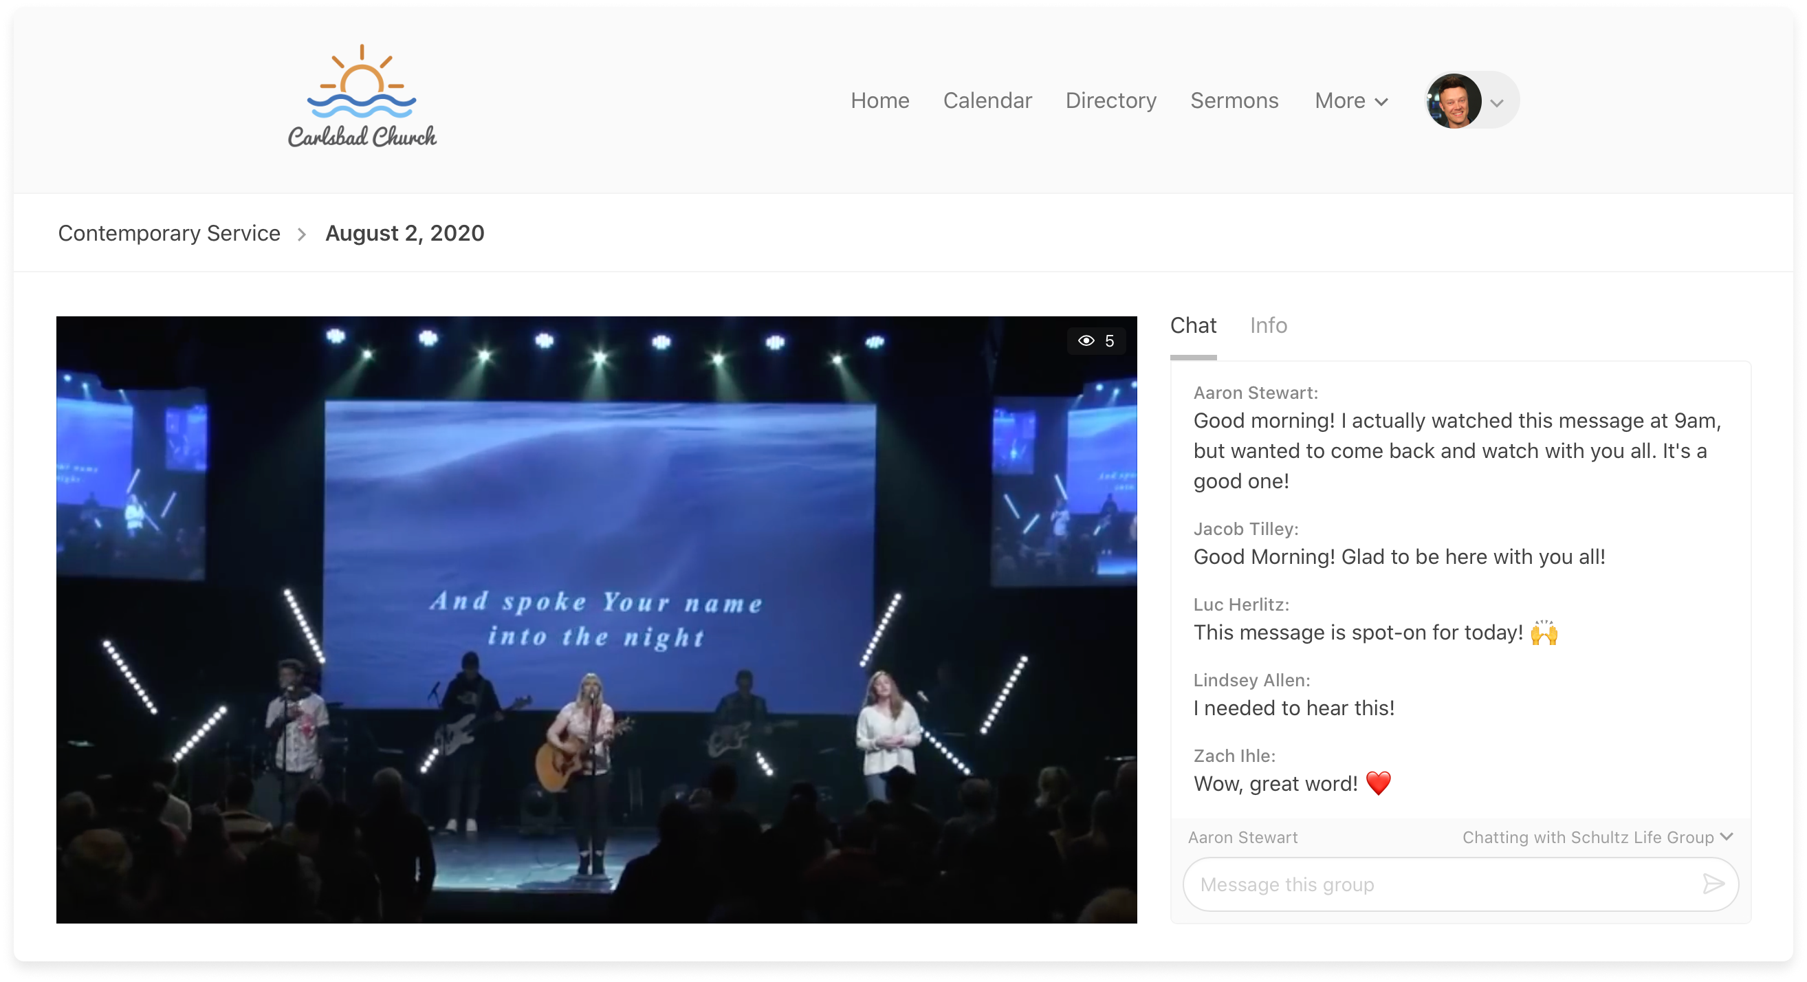Click the viewer count eye icon
Viewport: 1807px width, 982px height.
pyautogui.click(x=1086, y=341)
